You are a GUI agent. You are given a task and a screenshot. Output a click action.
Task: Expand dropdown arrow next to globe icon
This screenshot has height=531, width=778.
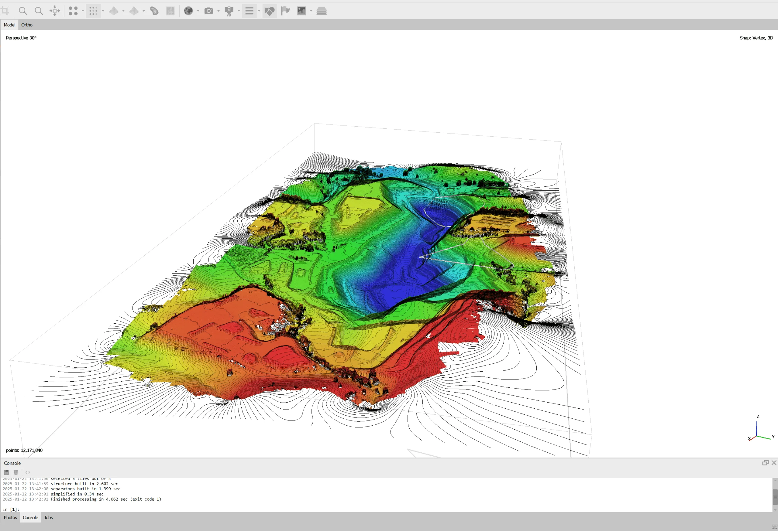(x=198, y=11)
